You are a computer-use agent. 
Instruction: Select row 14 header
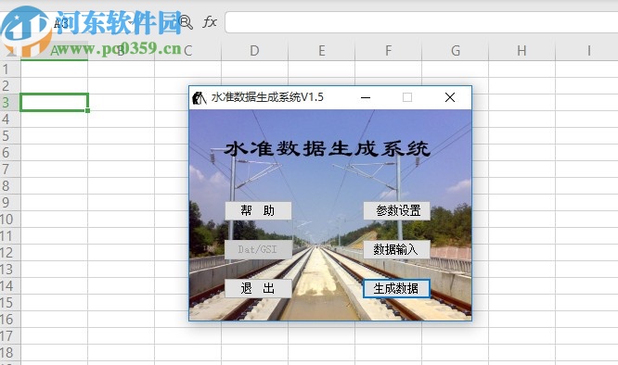click(10, 286)
